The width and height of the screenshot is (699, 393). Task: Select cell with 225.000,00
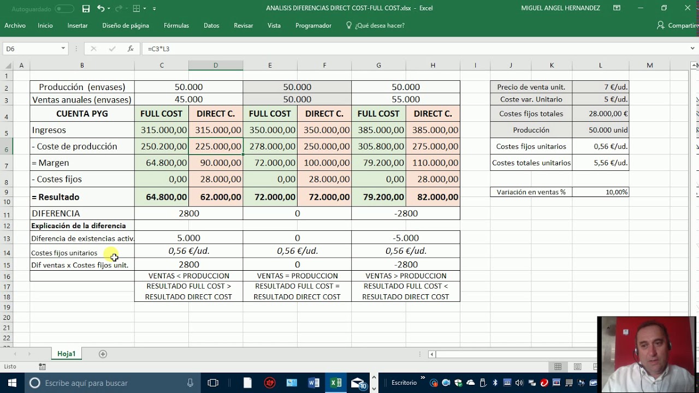click(x=216, y=146)
